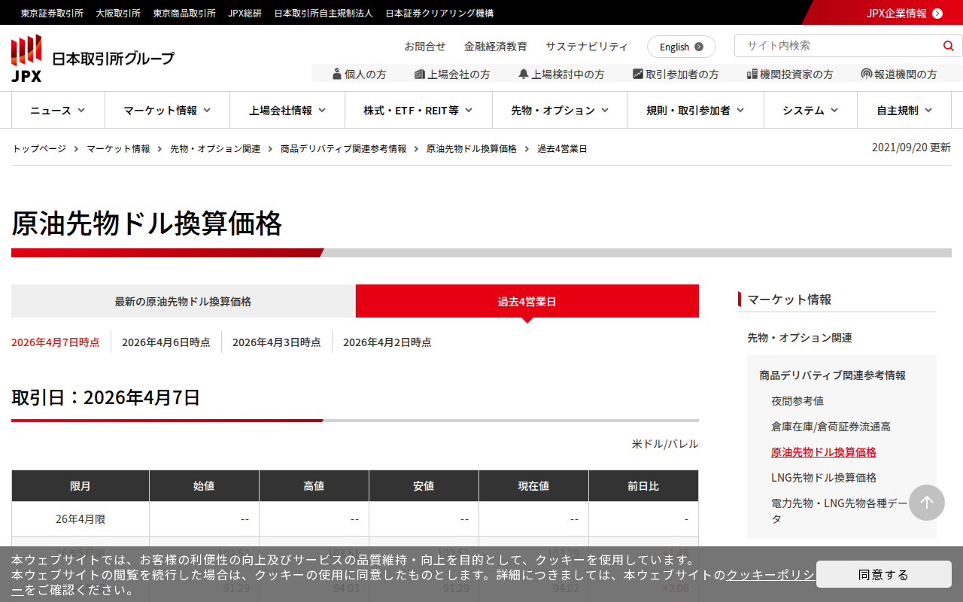The width and height of the screenshot is (963, 602).
Task: Open 先物・オプション関連 in the sidebar
Action: click(x=800, y=337)
